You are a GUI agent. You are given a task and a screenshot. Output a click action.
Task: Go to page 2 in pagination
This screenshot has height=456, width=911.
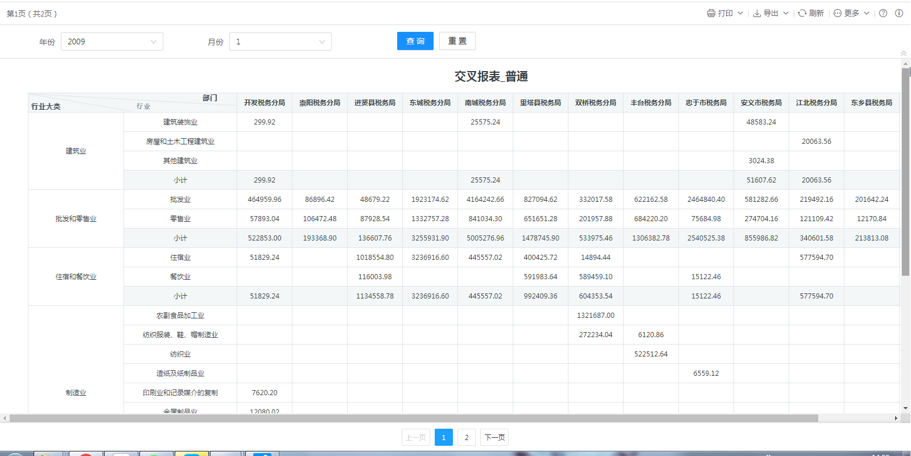tap(467, 437)
